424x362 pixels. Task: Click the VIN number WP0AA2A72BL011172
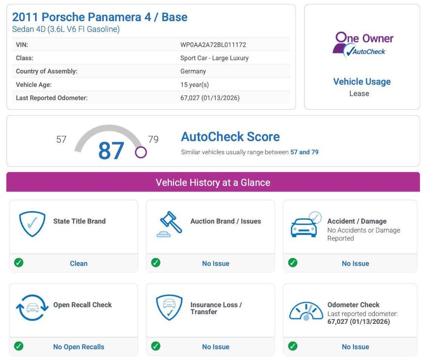pyautogui.click(x=213, y=45)
